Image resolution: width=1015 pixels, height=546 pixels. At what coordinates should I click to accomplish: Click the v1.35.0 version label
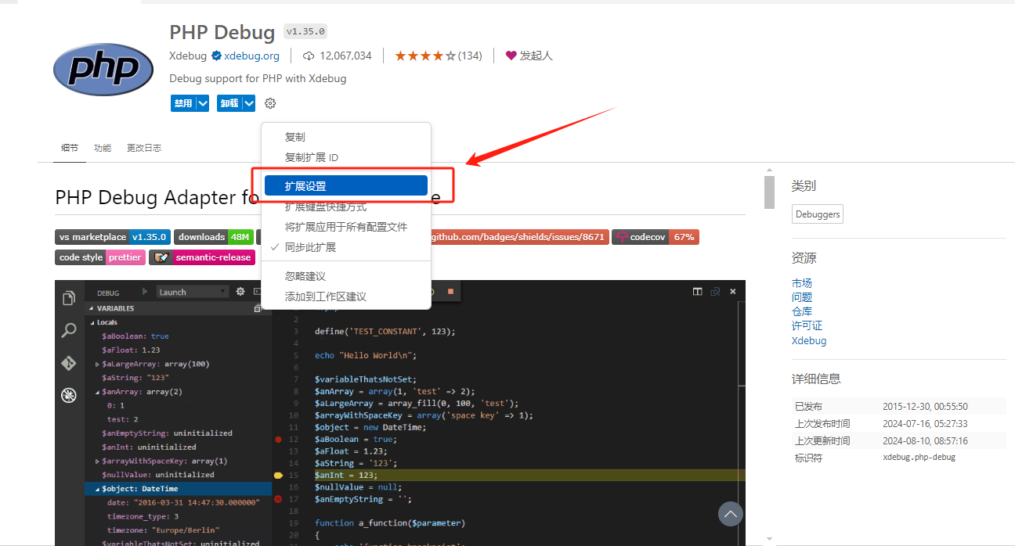(305, 32)
